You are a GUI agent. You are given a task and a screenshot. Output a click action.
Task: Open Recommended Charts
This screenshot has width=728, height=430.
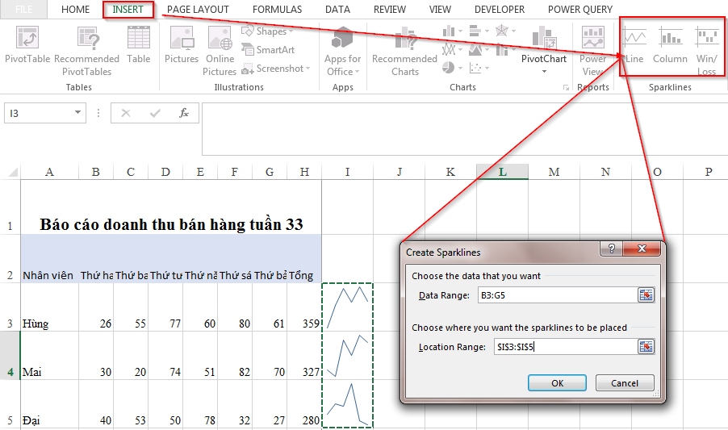coord(405,51)
